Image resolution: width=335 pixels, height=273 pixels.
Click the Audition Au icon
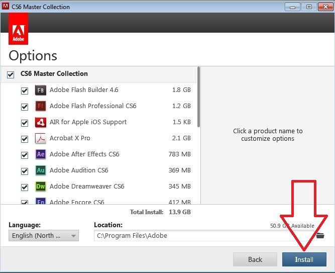(40, 170)
